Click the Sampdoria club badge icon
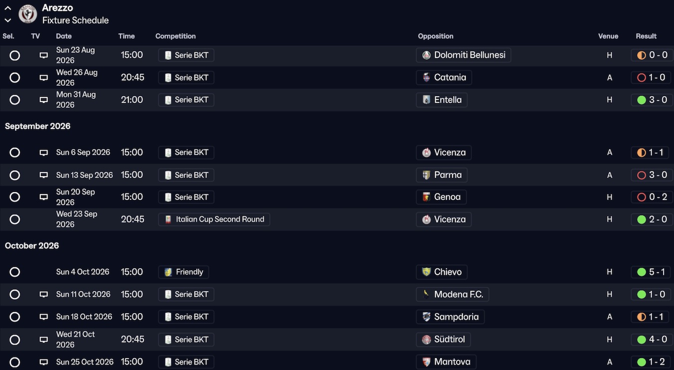Image resolution: width=674 pixels, height=370 pixels. 426,317
